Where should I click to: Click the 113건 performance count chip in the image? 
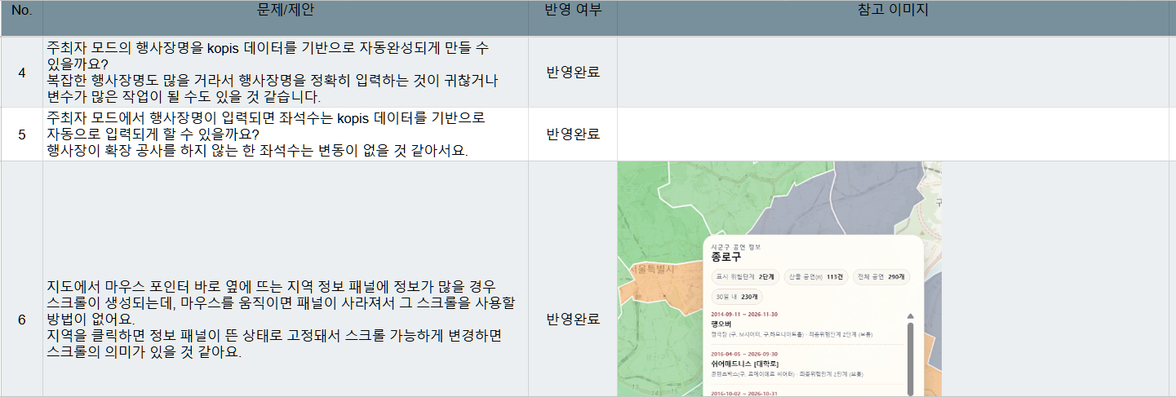click(x=816, y=277)
